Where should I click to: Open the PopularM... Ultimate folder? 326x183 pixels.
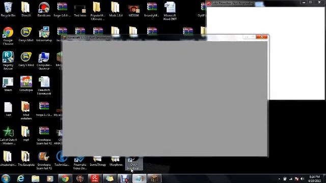click(98, 11)
